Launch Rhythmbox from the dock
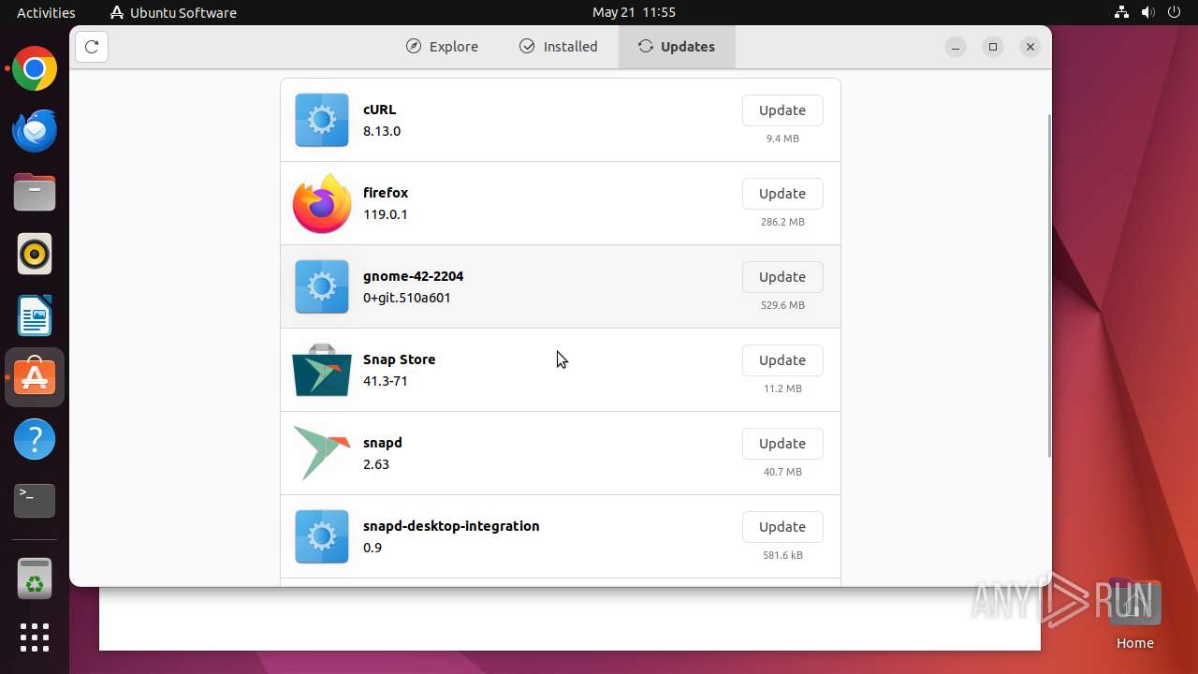This screenshot has height=674, width=1198. (35, 254)
